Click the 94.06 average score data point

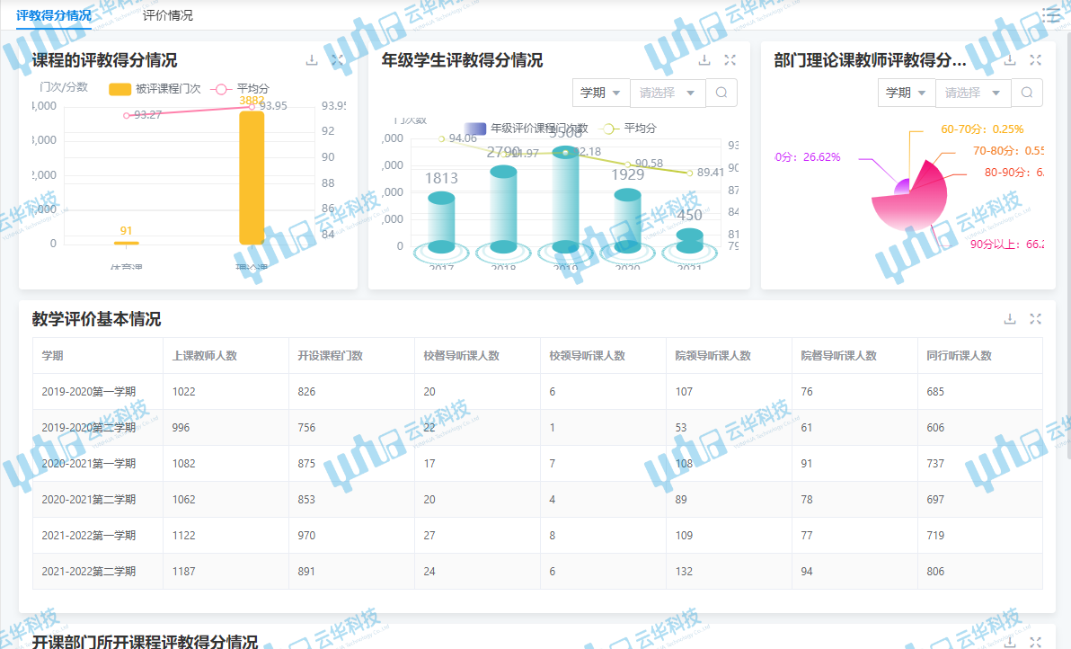[x=442, y=138]
